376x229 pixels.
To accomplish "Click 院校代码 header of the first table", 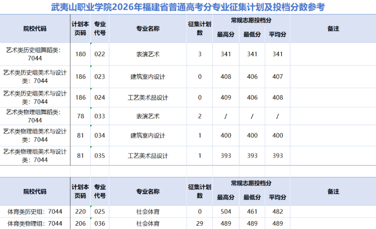I will (35, 28).
